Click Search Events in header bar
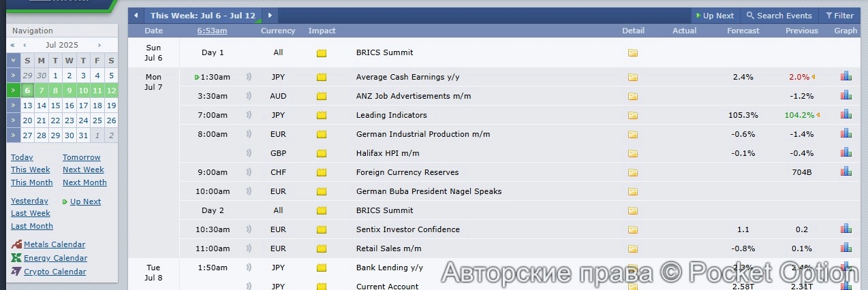The width and height of the screenshot is (868, 290). [779, 16]
